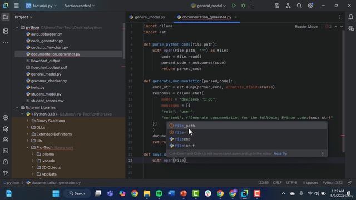This screenshot has width=356, height=200.
Task: Toggle Reader Mode in editor
Action: tap(306, 27)
